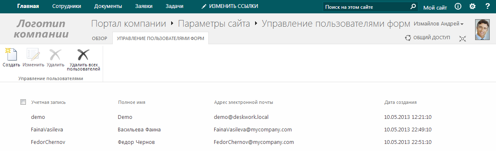Click Параметры сайта breadcrumb link
Viewport: 496px width, 151px height.
click(x=214, y=24)
